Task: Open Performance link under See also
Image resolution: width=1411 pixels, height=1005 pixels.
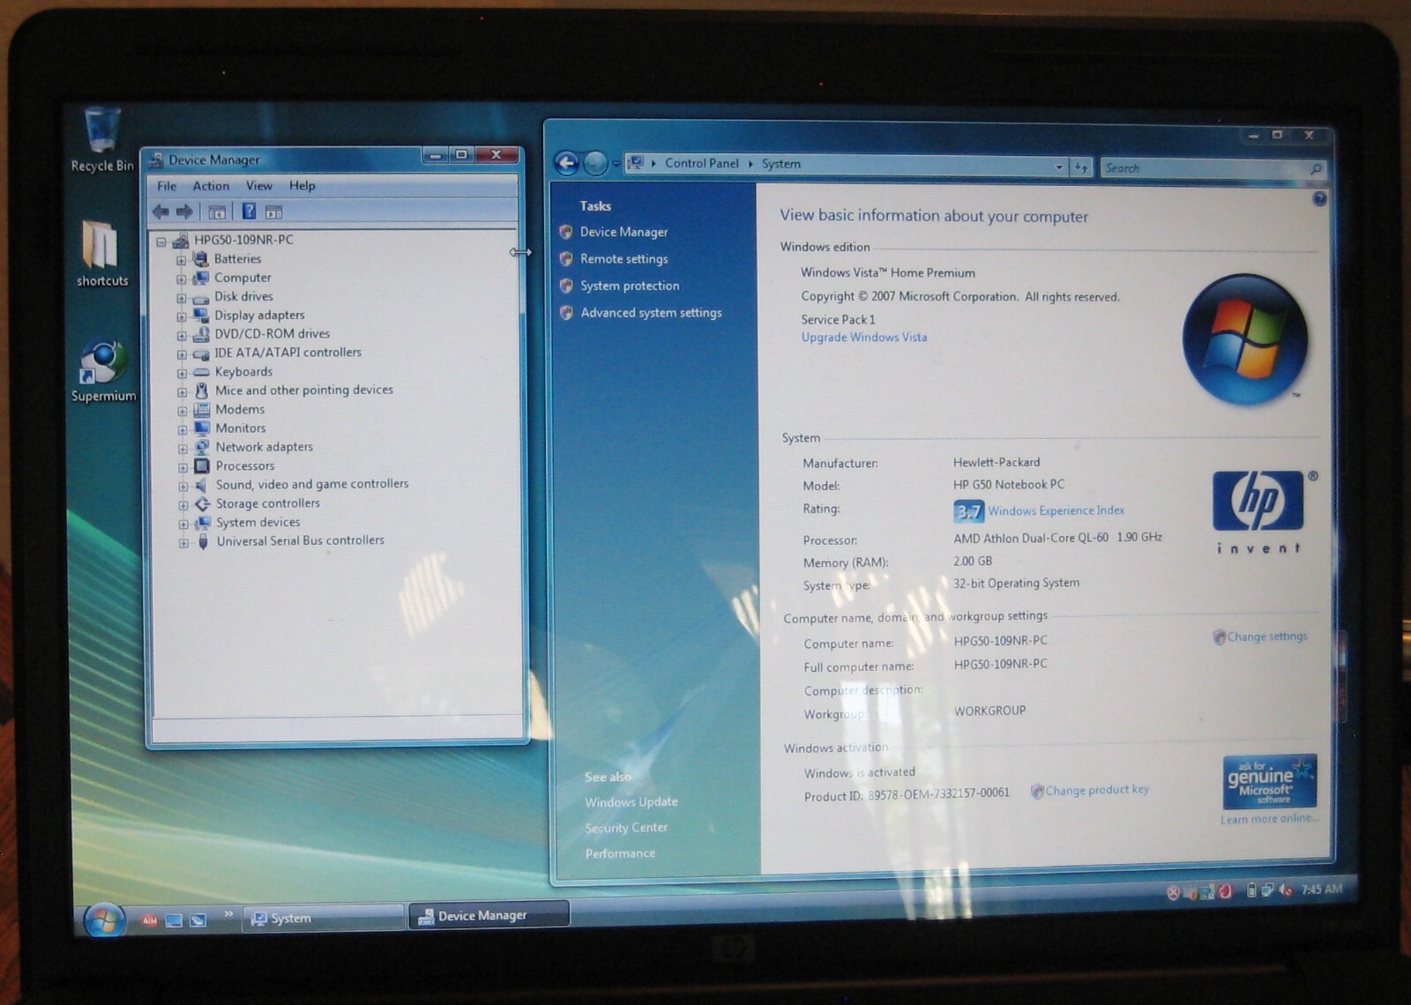Action: [x=620, y=853]
